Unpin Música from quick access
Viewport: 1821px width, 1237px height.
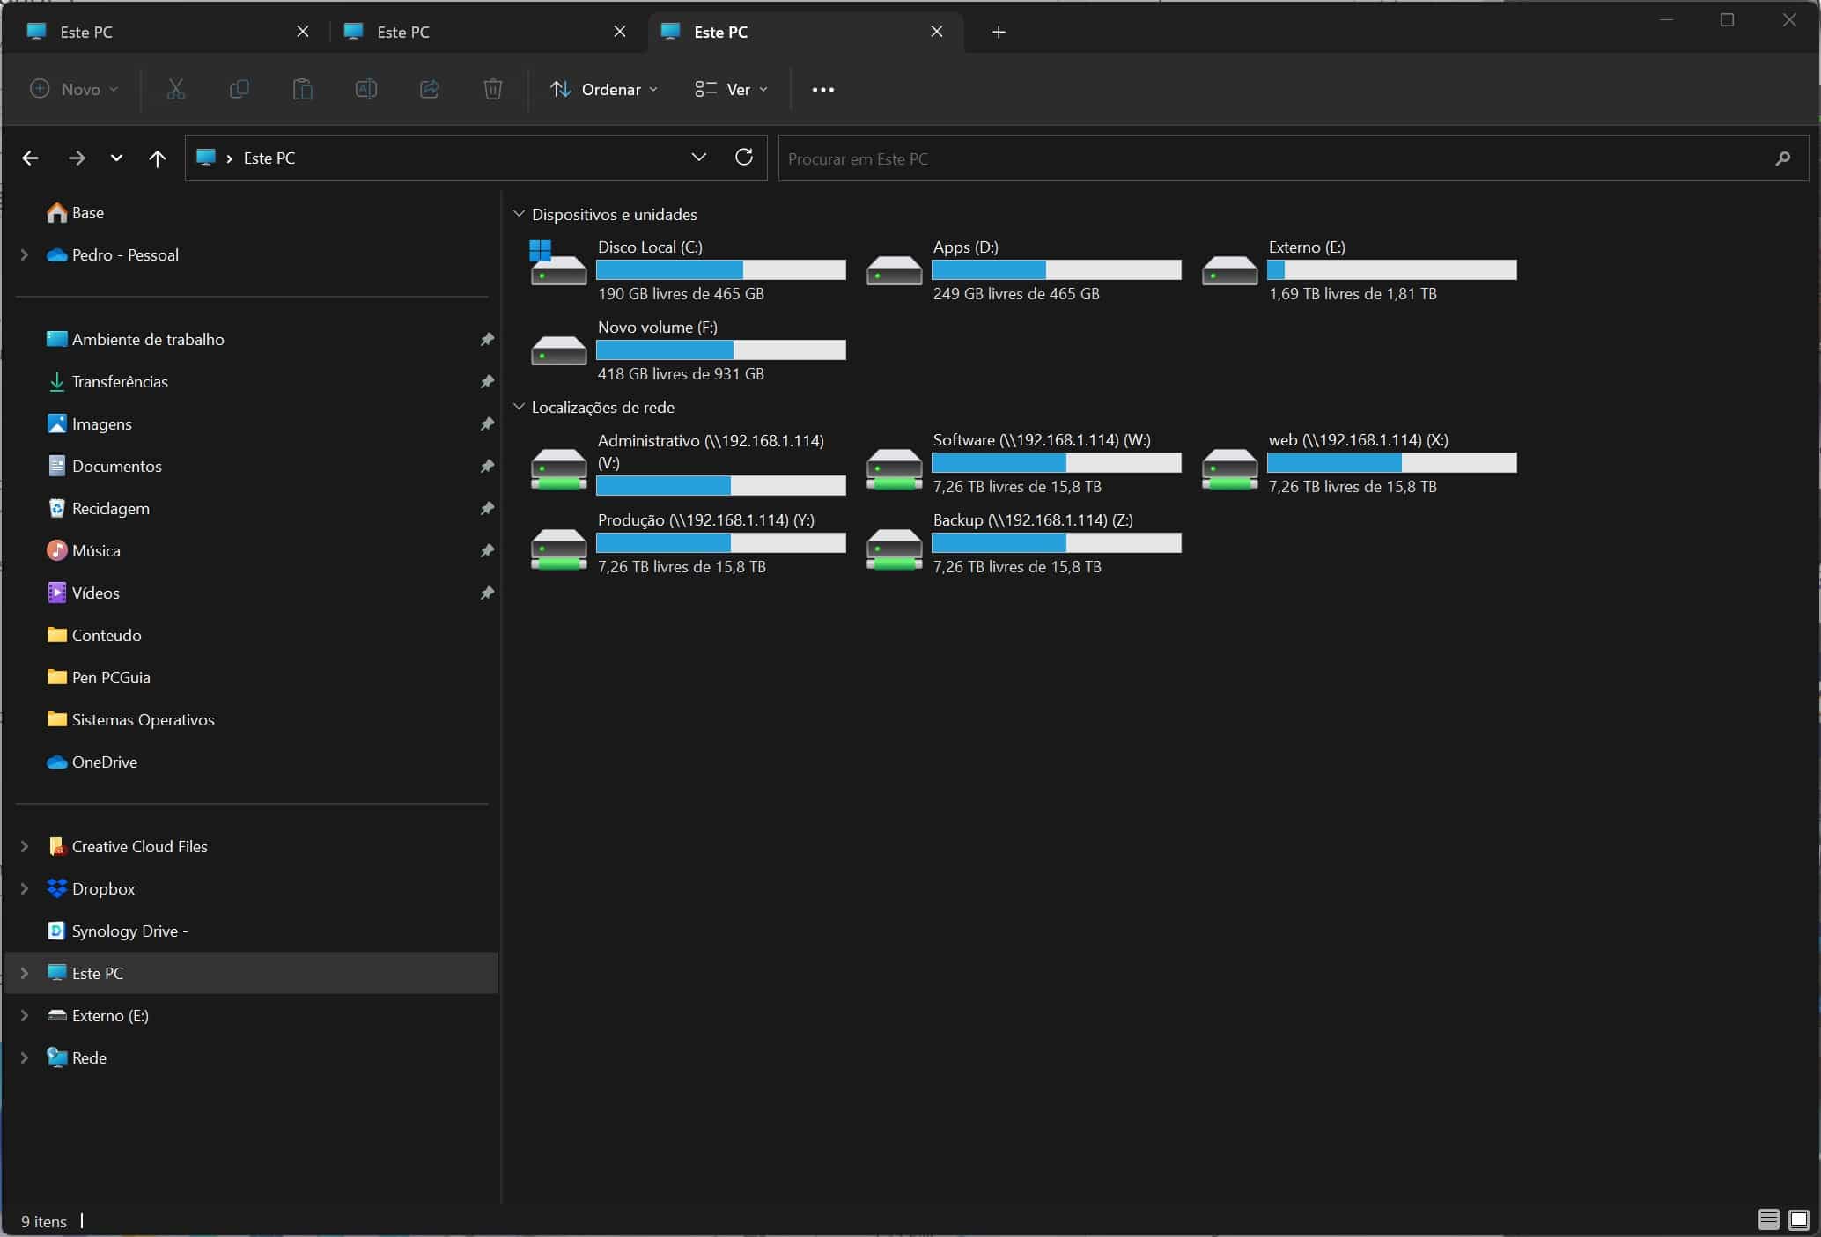click(487, 550)
